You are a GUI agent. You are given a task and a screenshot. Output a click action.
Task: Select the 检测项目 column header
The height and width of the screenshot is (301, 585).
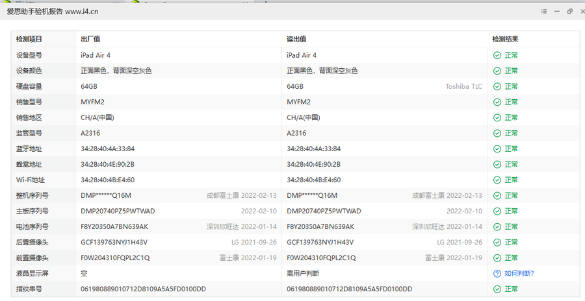[x=29, y=39]
